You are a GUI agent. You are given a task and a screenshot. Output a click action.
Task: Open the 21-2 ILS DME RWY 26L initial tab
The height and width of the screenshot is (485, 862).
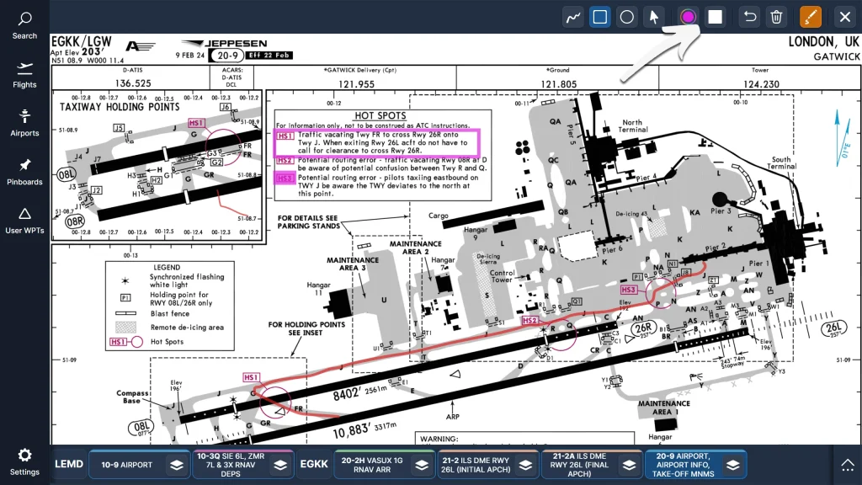click(x=476, y=465)
